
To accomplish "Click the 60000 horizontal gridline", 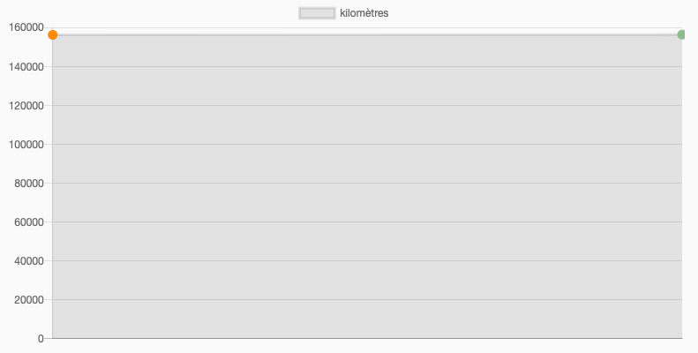I will 367,222.
